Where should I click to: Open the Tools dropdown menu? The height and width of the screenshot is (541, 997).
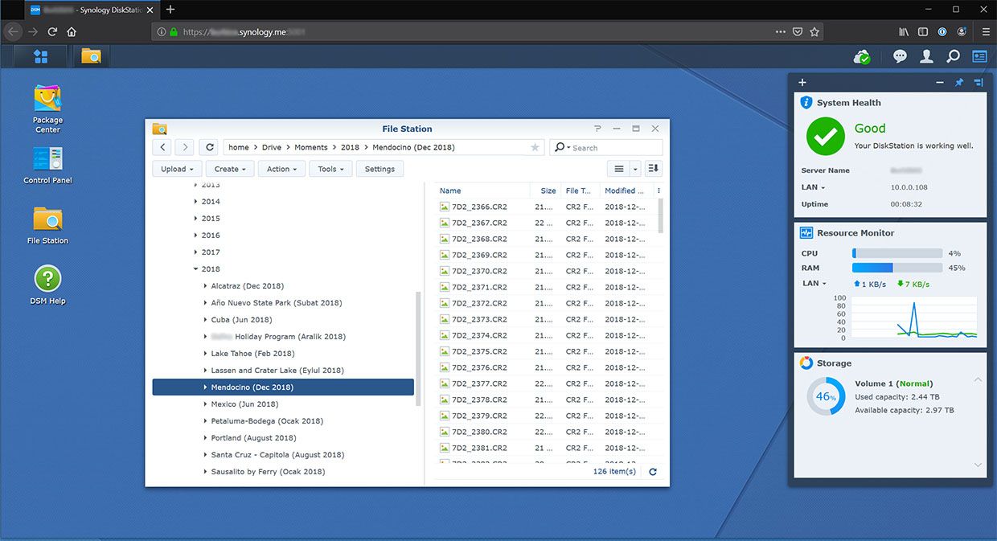tap(332, 169)
